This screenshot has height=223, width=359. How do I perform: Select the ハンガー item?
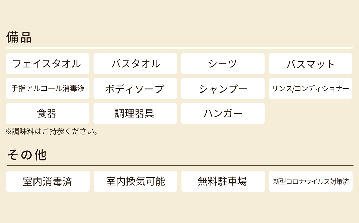(223, 113)
